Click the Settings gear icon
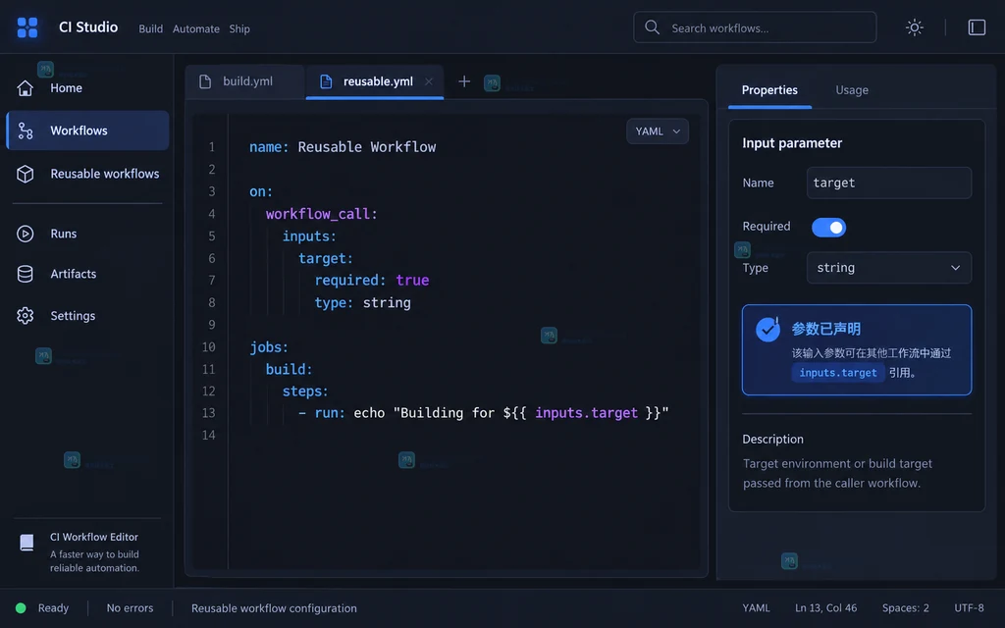The image size is (1005, 628). (25, 316)
